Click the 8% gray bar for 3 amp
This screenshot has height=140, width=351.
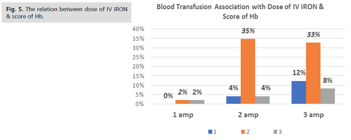pyautogui.click(x=328, y=96)
